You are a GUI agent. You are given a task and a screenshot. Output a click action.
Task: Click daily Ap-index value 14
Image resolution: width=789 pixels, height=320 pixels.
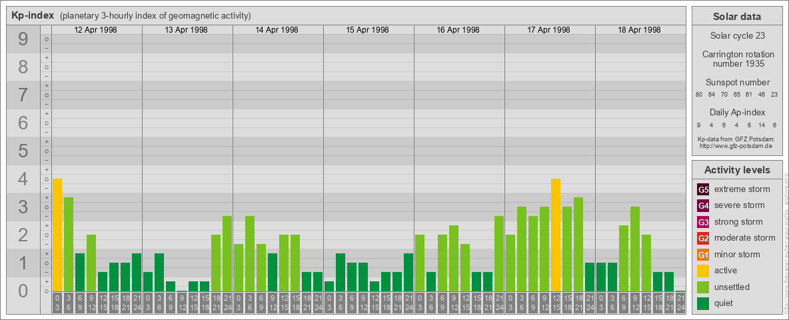762,125
